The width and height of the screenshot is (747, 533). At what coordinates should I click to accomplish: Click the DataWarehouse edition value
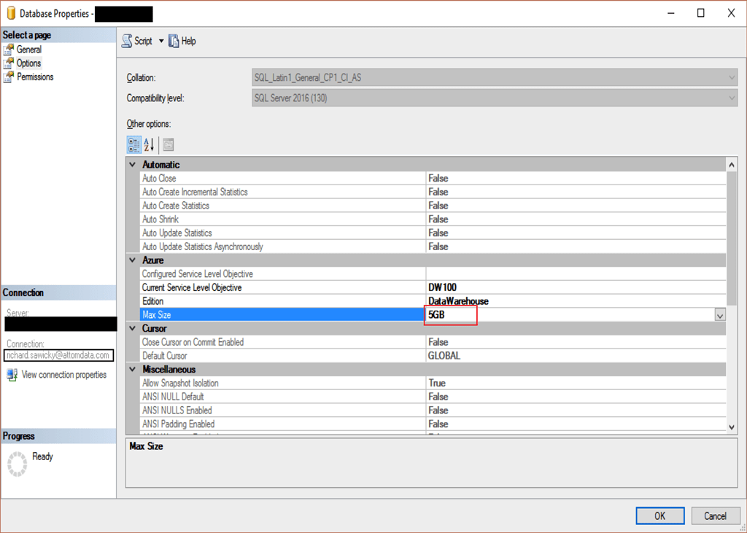tap(458, 301)
